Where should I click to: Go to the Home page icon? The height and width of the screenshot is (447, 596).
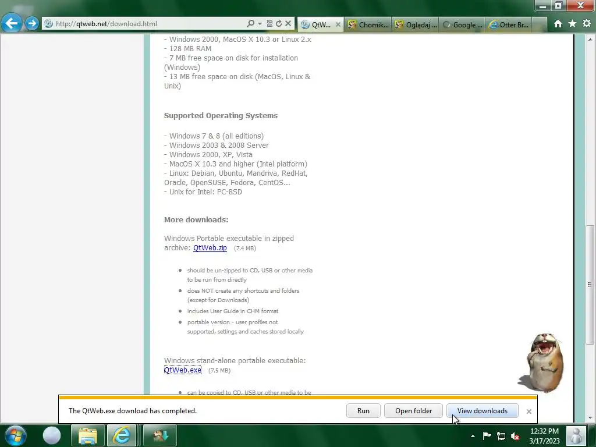558,24
